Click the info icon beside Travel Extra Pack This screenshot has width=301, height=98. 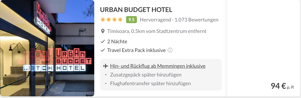coord(170,50)
